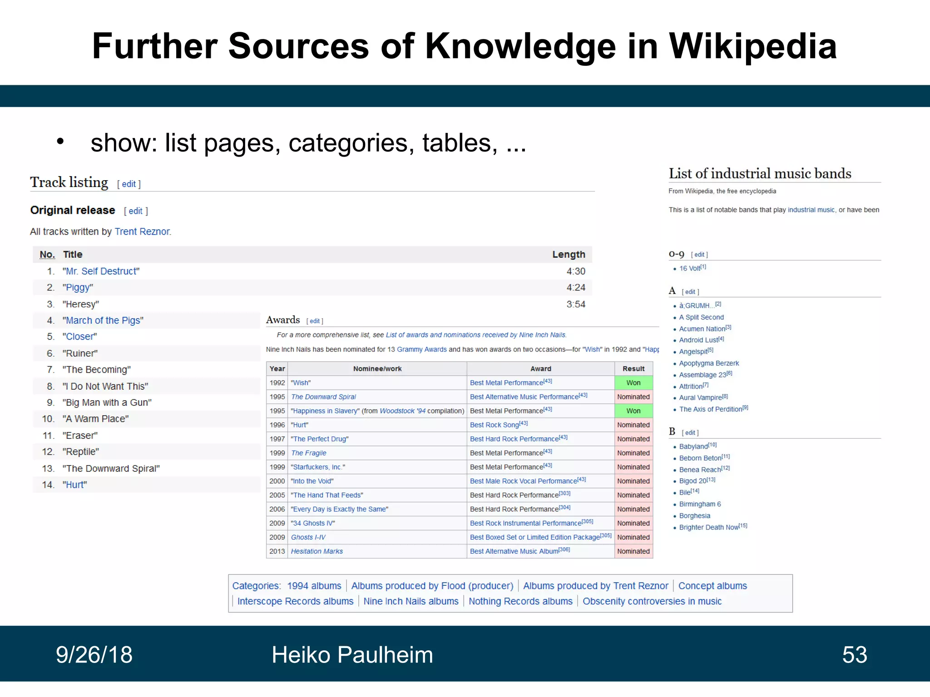Open the Beborn Beton band link

(700, 458)
